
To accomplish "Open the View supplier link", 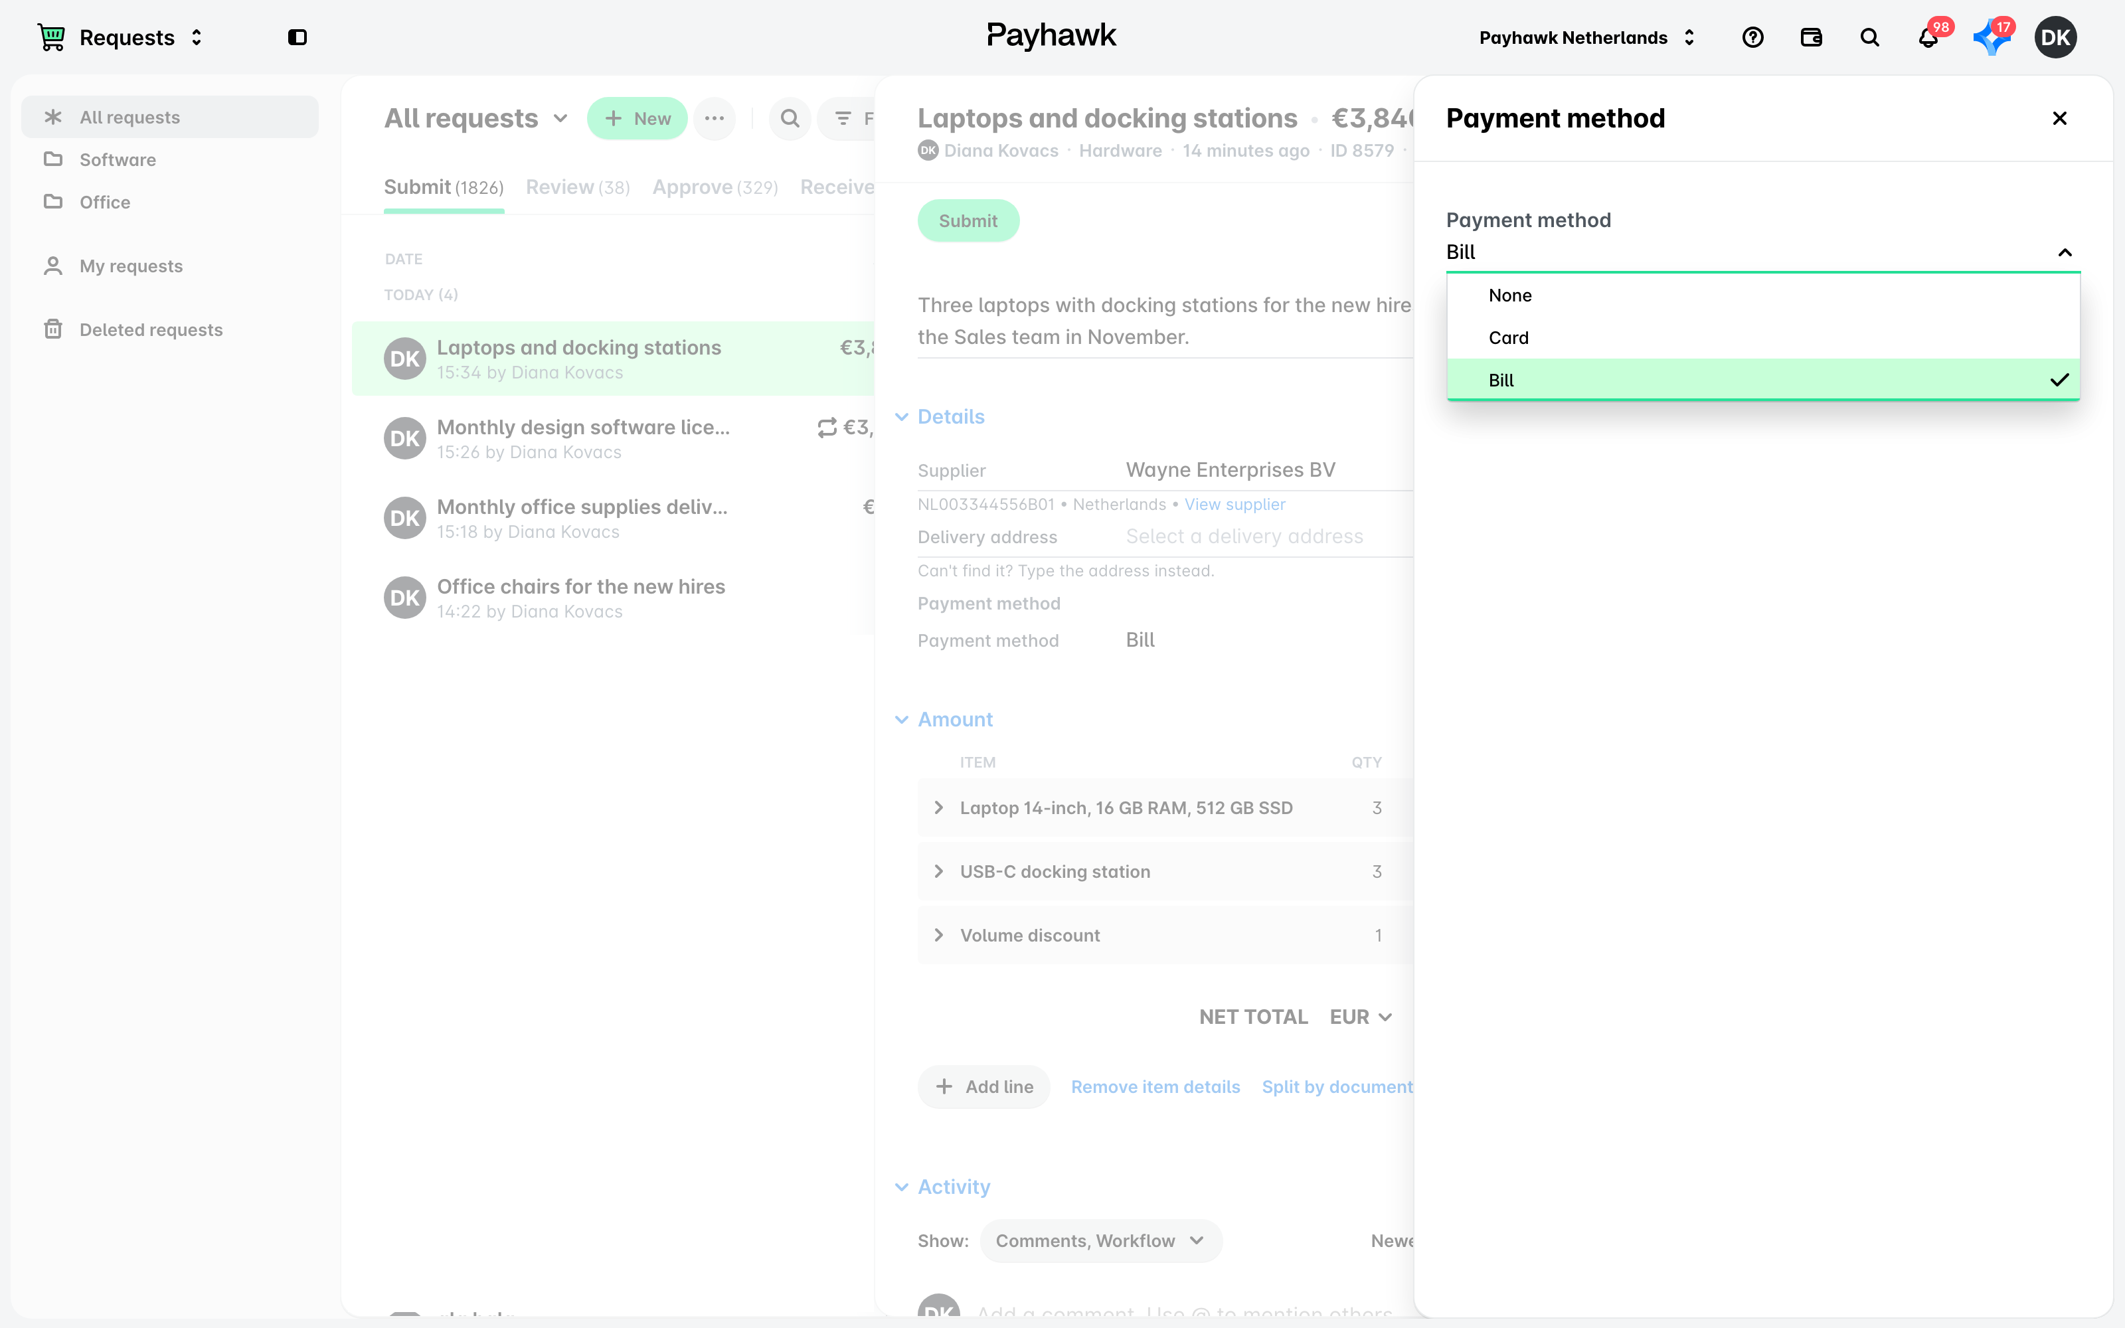I will click(x=1234, y=504).
